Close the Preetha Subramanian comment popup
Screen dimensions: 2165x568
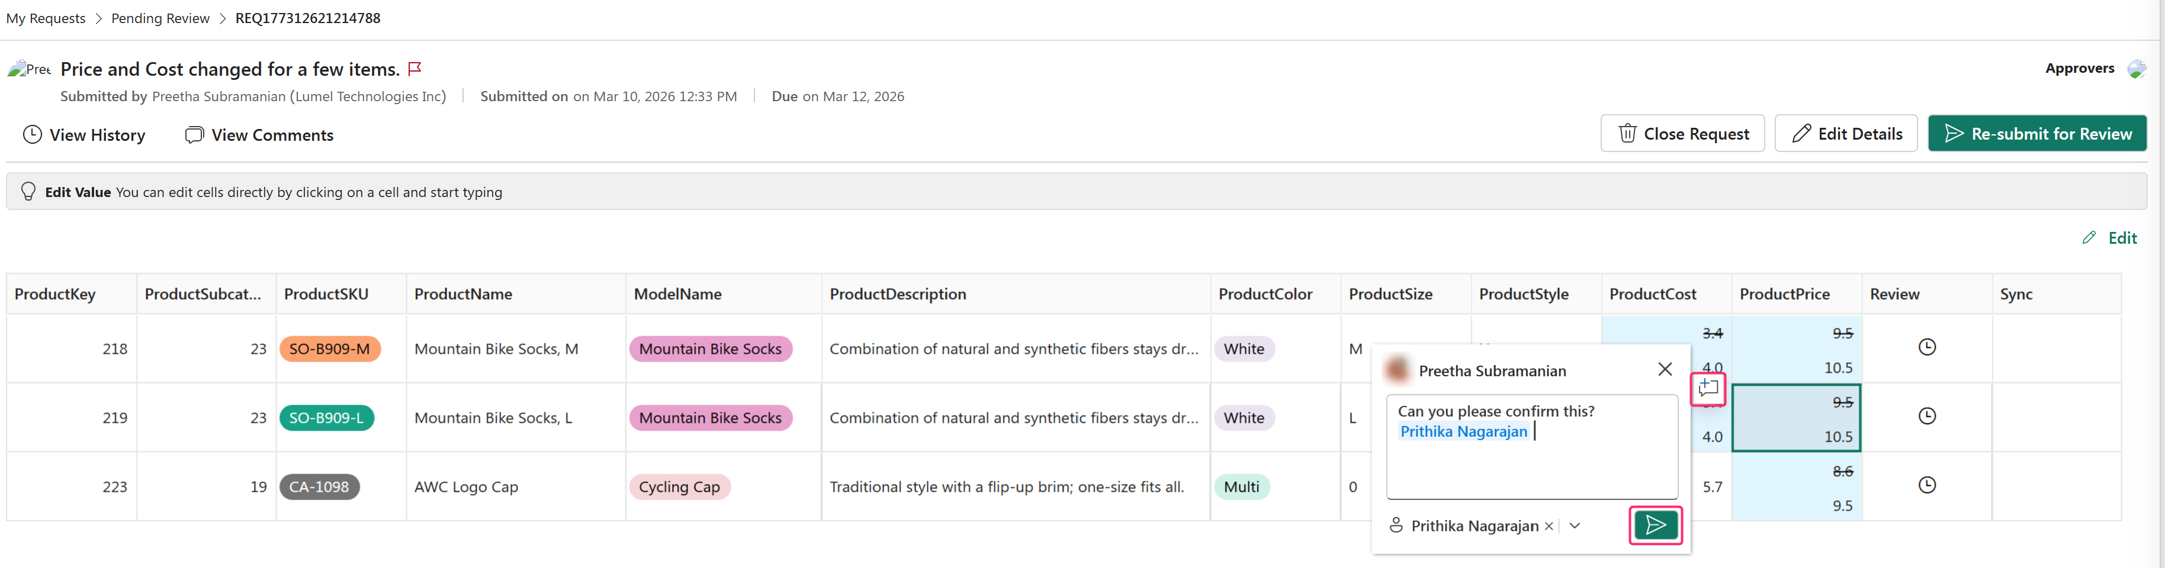(x=1664, y=370)
